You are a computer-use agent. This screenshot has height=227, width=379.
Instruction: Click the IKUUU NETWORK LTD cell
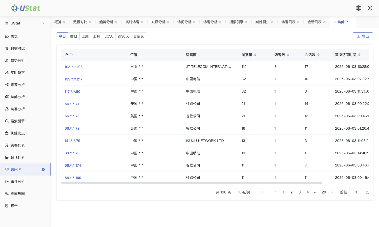205,141
